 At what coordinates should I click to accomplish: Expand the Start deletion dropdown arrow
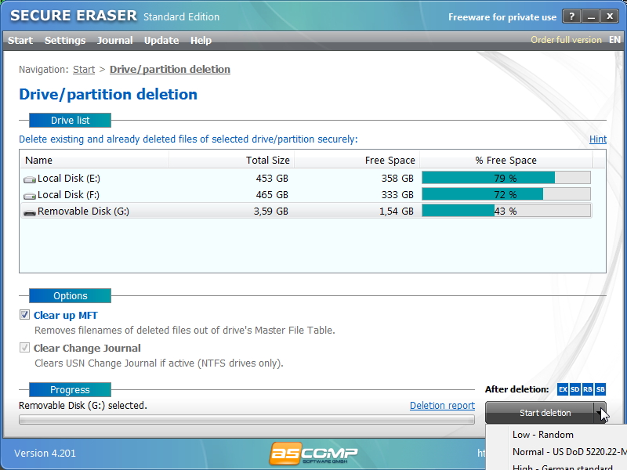pyautogui.click(x=600, y=413)
